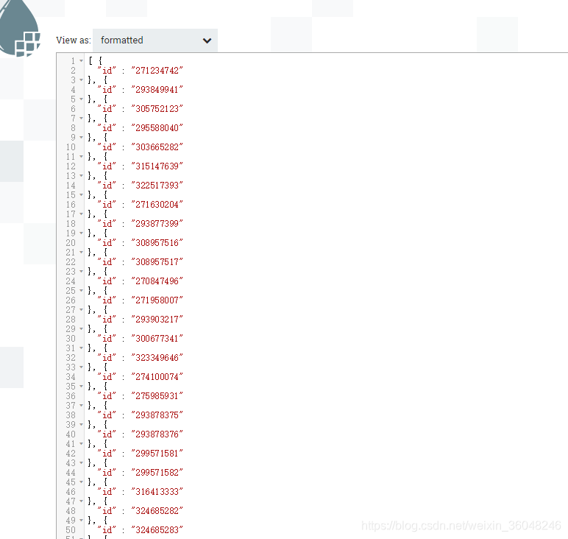Collapse the fold arrow on line 9
This screenshot has height=539, width=568.
(x=81, y=138)
